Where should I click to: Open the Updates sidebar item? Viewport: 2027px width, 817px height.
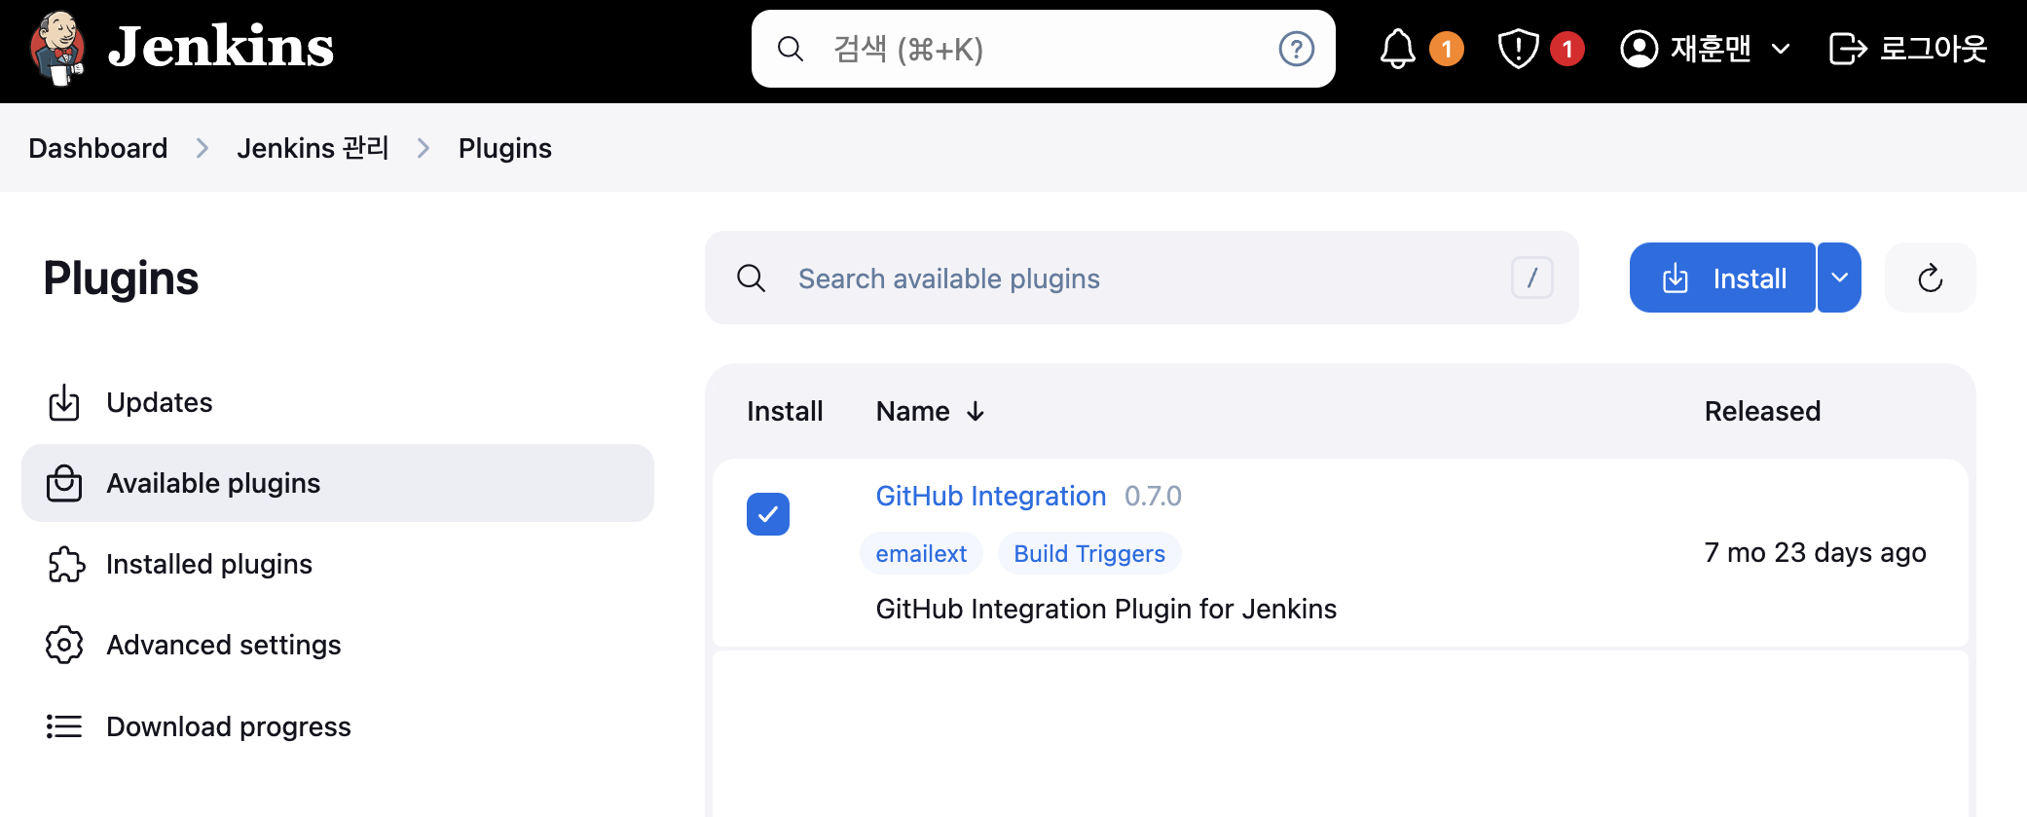tap(337, 402)
